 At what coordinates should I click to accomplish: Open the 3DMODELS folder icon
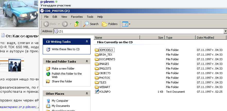(97, 50)
